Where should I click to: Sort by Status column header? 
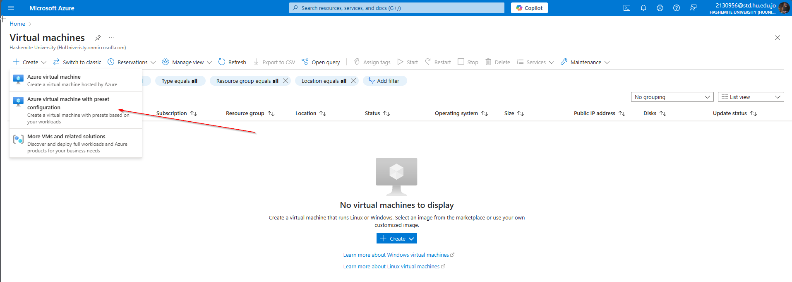coord(372,113)
